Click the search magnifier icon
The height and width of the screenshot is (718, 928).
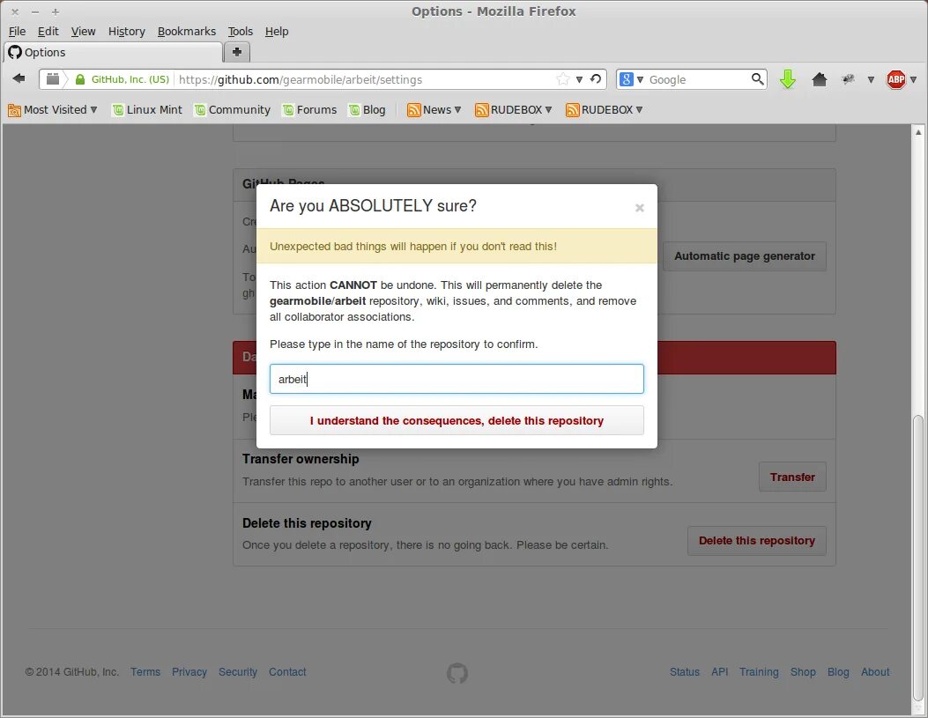tap(757, 78)
